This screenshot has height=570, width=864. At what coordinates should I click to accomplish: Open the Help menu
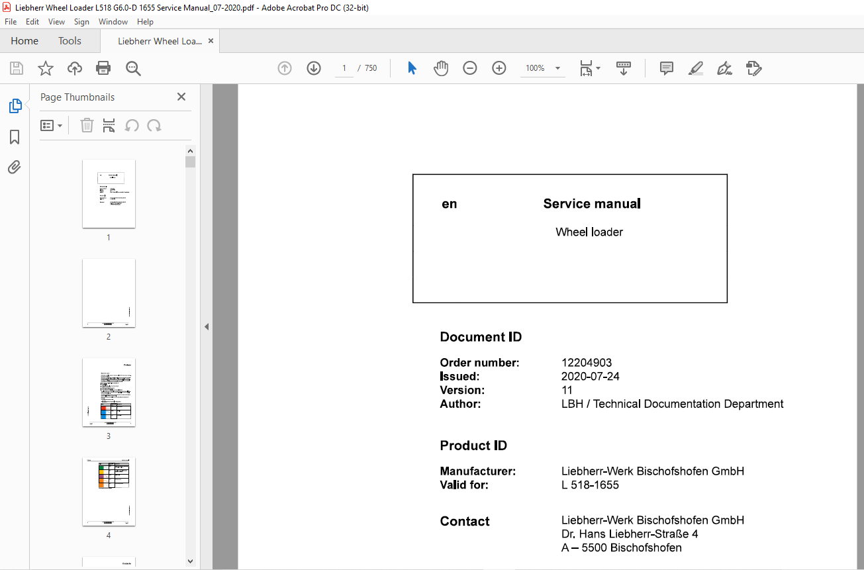tap(145, 22)
